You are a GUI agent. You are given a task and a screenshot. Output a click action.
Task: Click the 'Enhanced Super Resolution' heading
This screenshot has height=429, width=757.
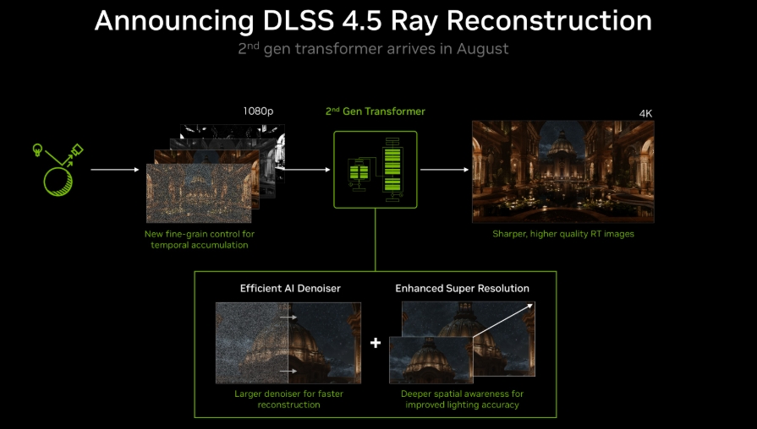pos(462,288)
